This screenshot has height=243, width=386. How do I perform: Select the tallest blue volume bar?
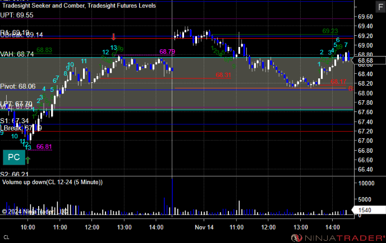tap(172, 197)
